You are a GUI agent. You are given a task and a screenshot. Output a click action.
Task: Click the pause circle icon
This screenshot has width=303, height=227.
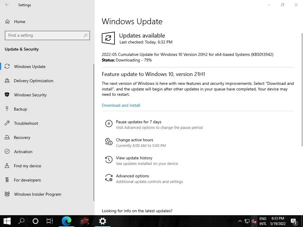point(109,123)
